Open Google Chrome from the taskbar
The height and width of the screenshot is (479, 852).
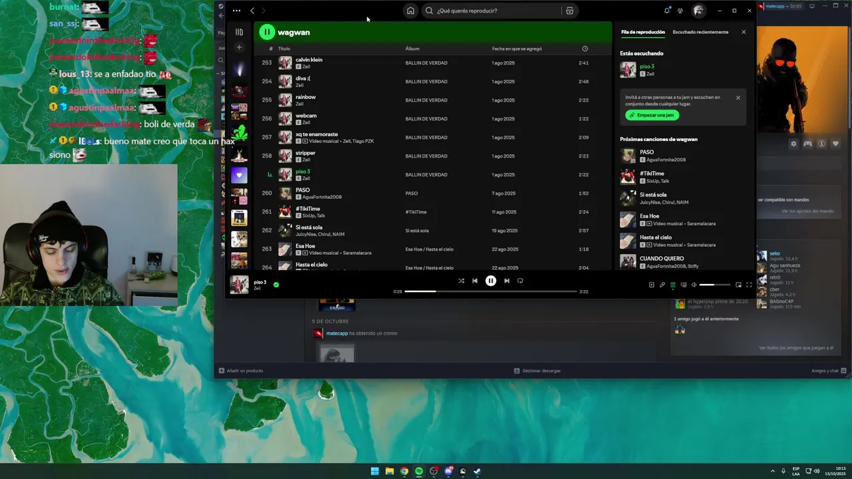click(404, 471)
